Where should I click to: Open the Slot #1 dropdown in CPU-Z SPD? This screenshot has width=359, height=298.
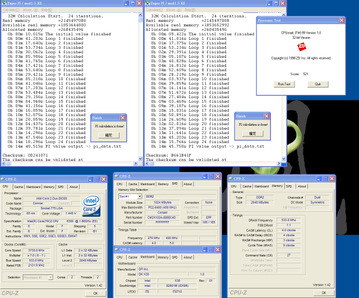(x=140, y=196)
